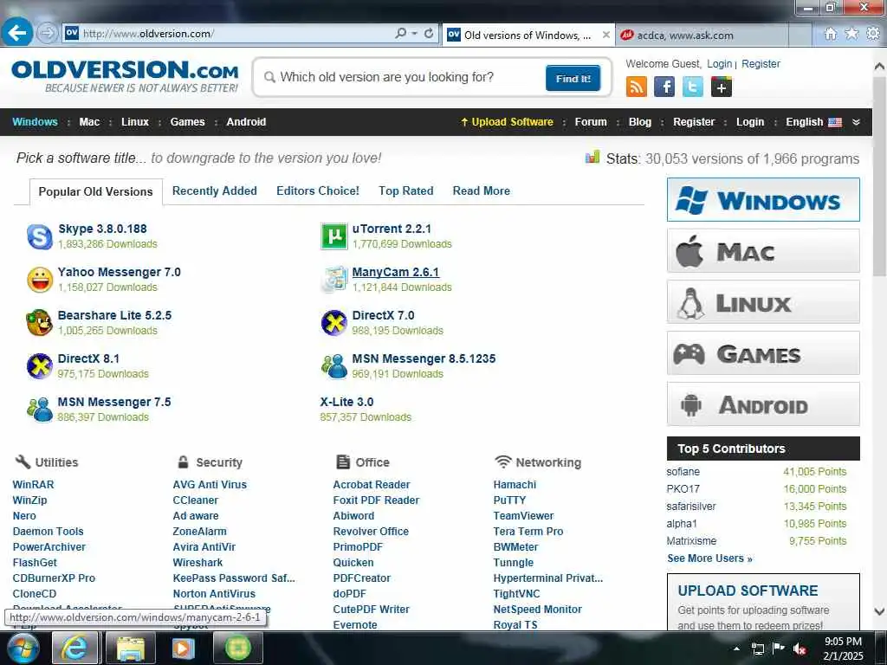
Task: Open the browser Tools gear icon
Action: pyautogui.click(x=873, y=34)
